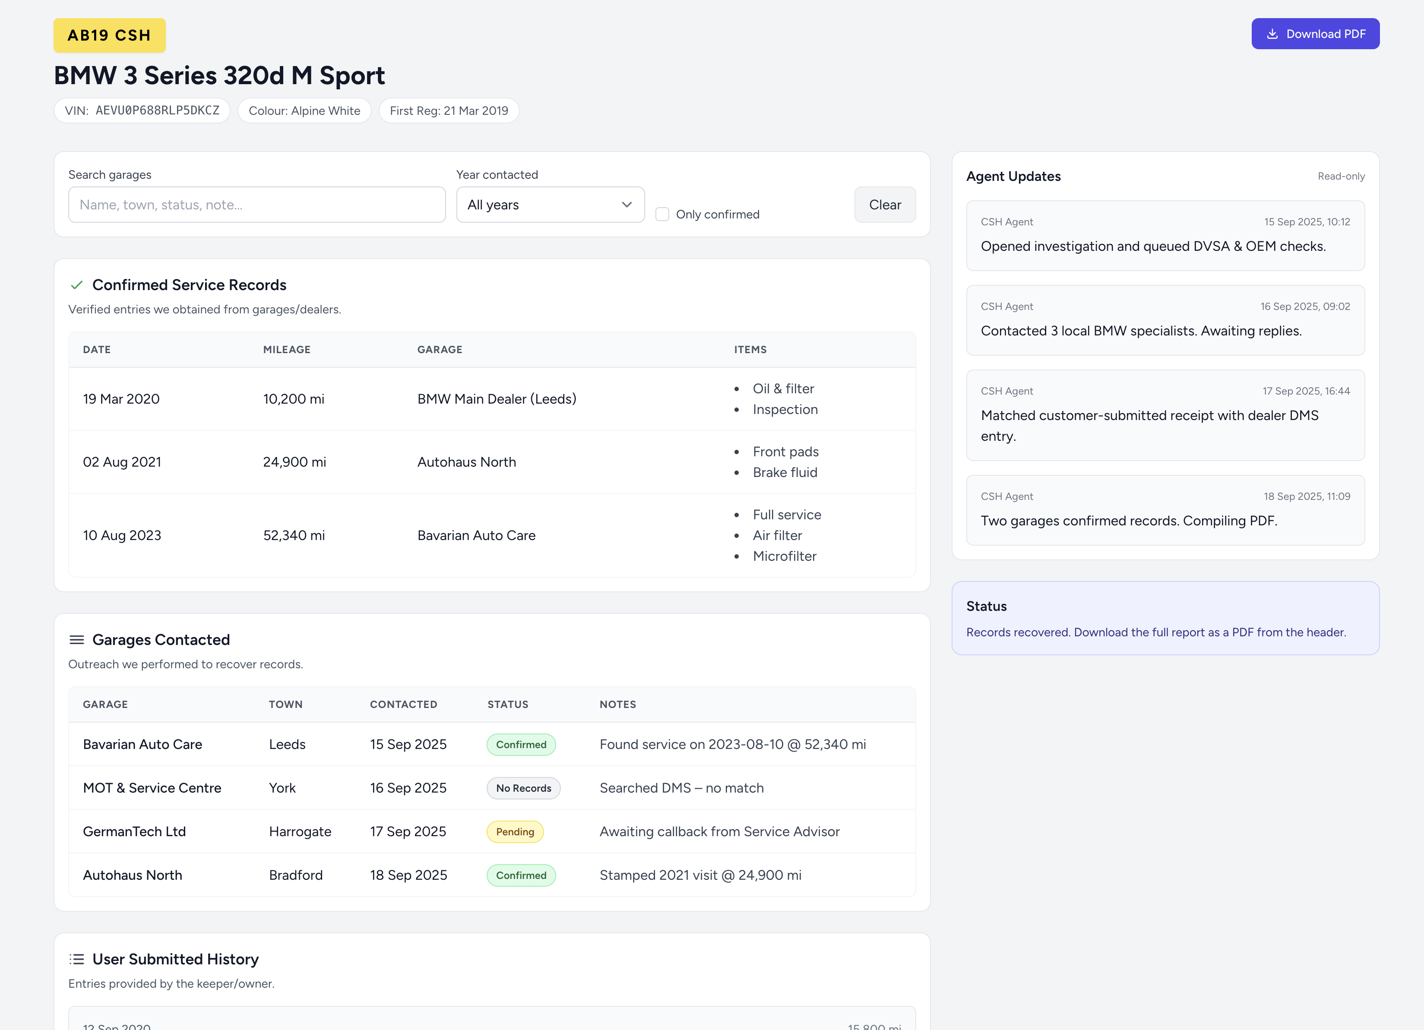Click the Mileage column header
This screenshot has height=1030, width=1424.
[286, 350]
